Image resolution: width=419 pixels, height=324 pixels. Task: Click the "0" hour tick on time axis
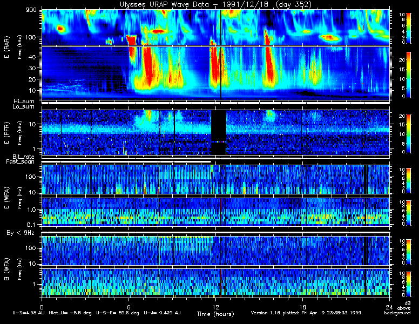click(42, 307)
